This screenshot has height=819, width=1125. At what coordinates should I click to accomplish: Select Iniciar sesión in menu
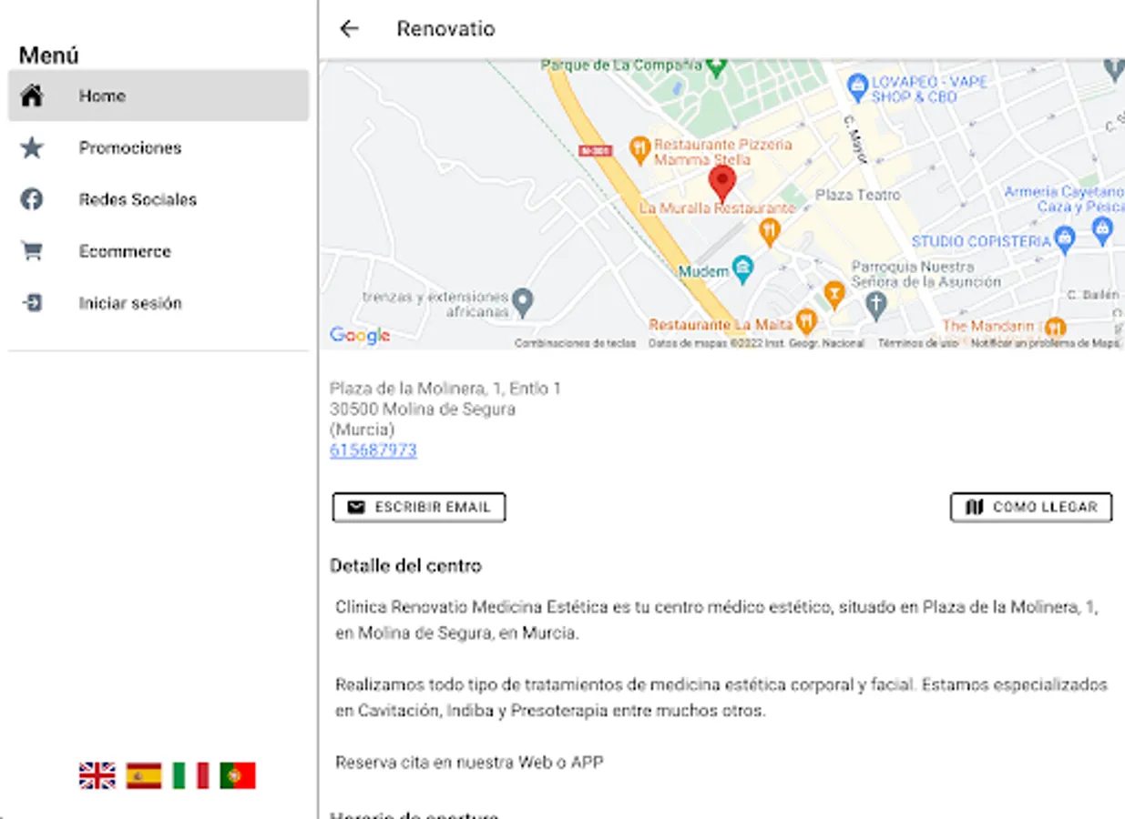tap(159, 303)
